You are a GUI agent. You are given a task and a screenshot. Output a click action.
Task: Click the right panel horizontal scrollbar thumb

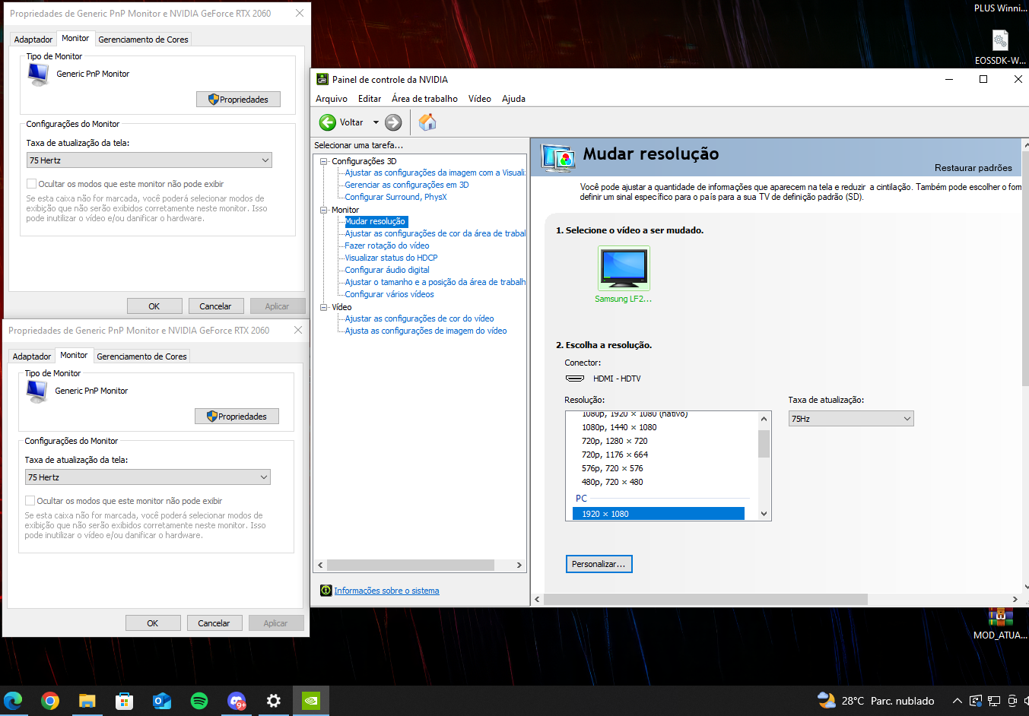click(x=706, y=599)
